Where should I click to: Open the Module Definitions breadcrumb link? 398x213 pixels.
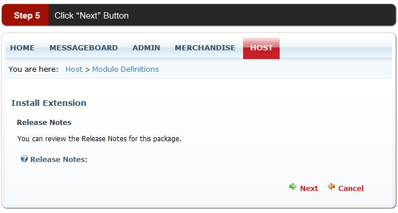point(125,69)
